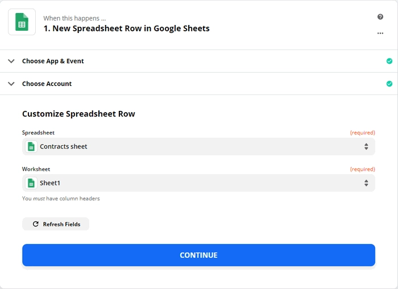Click the Sheets icon in the Spreadsheet field

pyautogui.click(x=31, y=147)
